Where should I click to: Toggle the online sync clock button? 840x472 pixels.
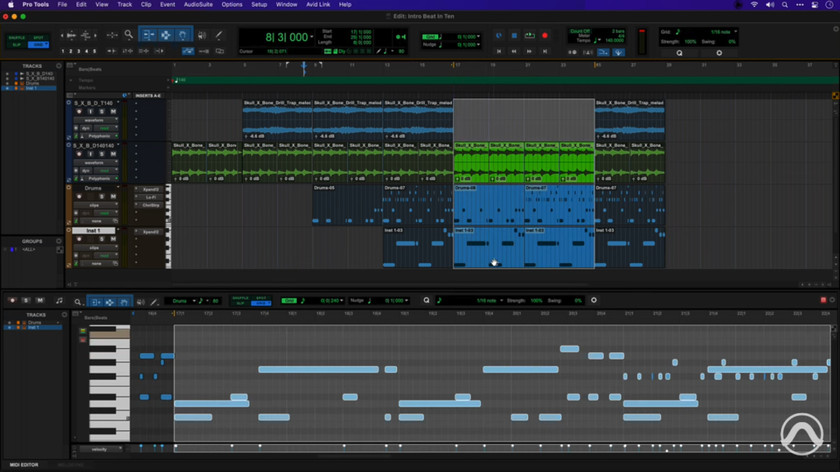coord(499,36)
